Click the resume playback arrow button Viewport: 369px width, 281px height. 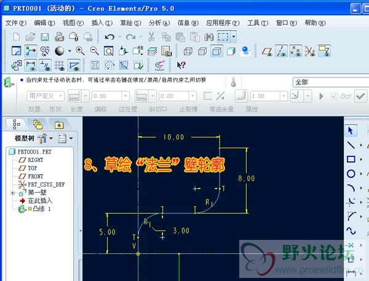click(x=321, y=96)
